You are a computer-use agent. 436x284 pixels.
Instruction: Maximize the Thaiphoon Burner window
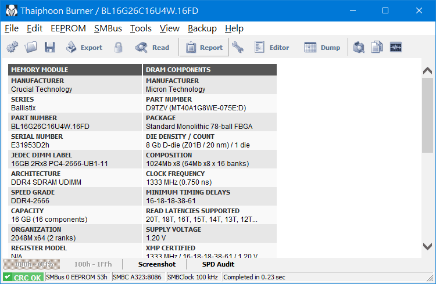(x=385, y=10)
